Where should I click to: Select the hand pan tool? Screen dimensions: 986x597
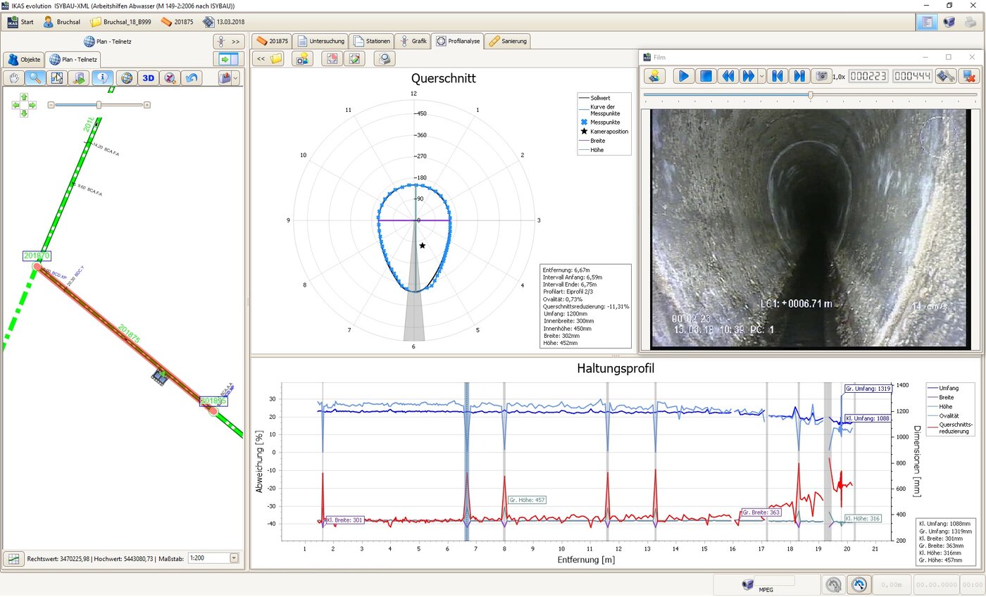pos(14,78)
